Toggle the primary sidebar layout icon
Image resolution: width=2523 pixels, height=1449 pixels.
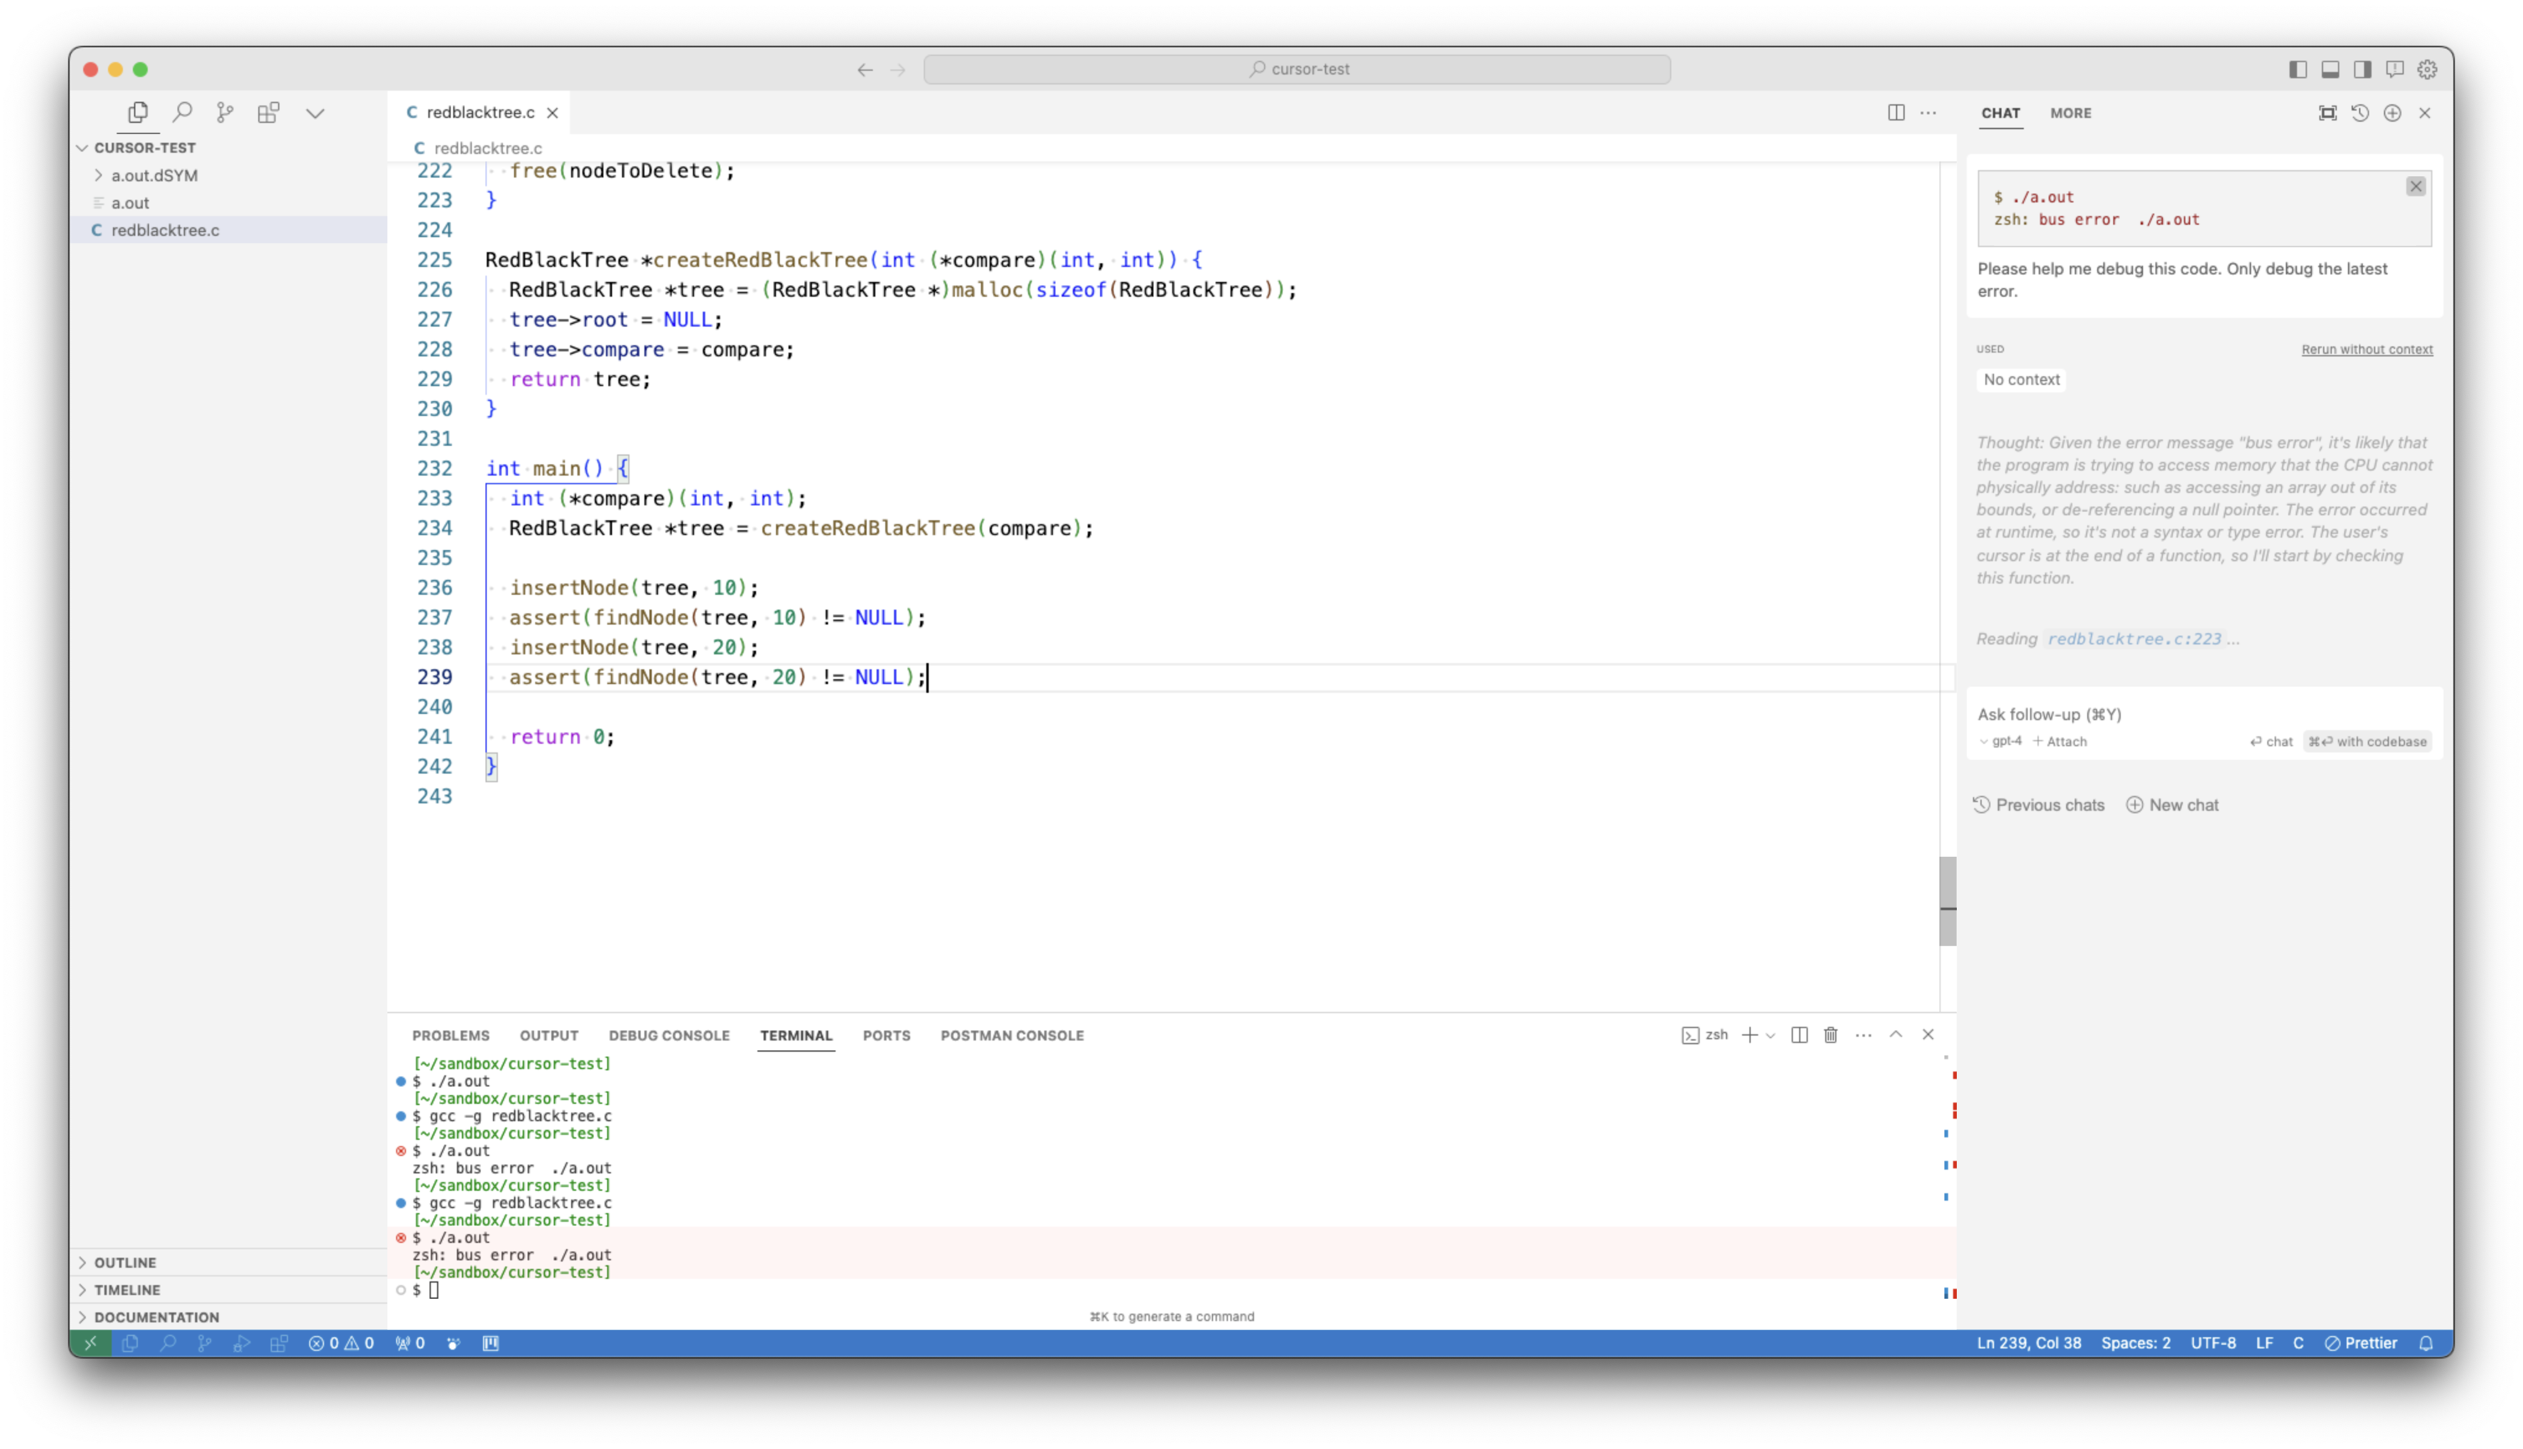(x=2297, y=70)
